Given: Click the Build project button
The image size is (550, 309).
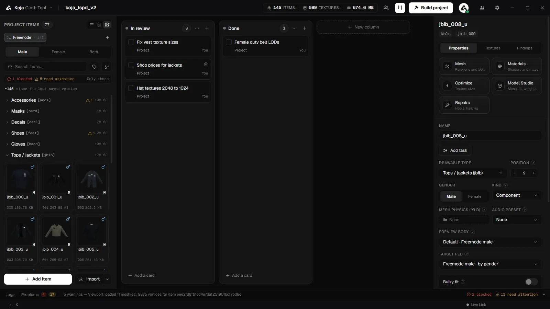Looking at the screenshot, I should click(x=431, y=8).
